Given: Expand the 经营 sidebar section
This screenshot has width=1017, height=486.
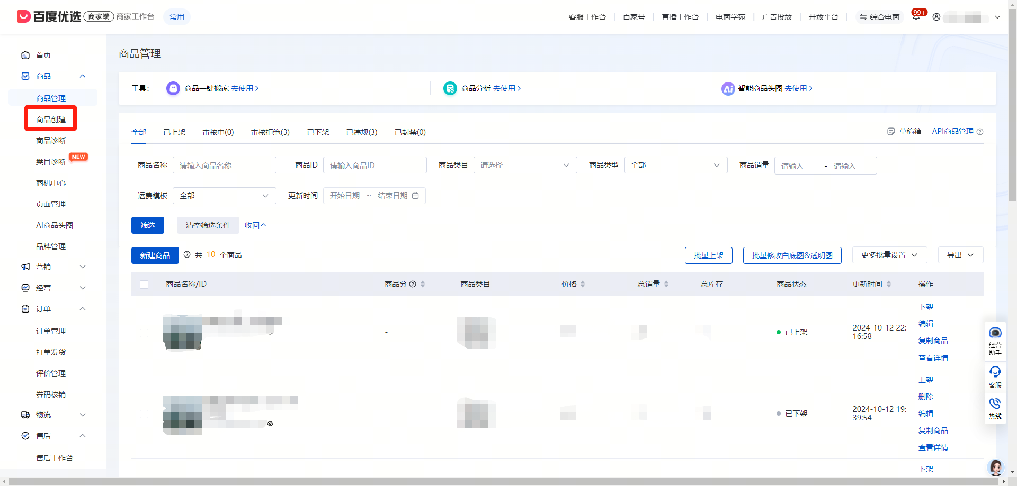Looking at the screenshot, I should pos(83,288).
